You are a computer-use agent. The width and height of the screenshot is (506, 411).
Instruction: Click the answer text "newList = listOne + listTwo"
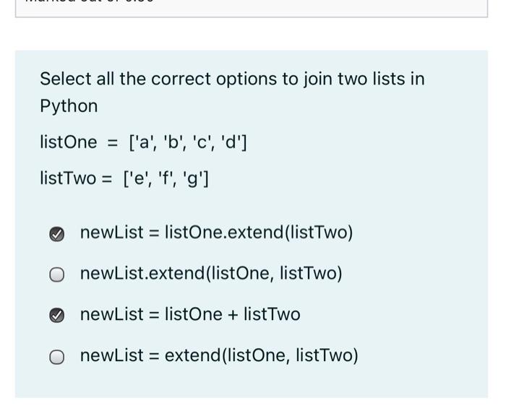(x=190, y=315)
